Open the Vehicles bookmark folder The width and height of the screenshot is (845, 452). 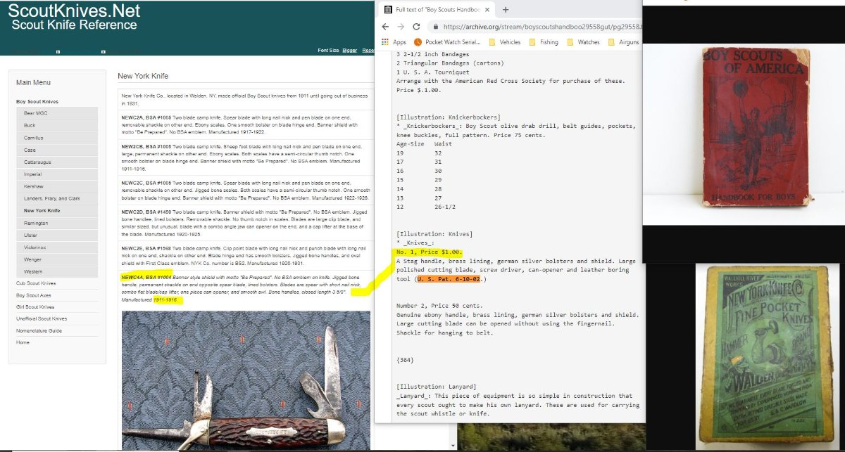[x=504, y=42]
